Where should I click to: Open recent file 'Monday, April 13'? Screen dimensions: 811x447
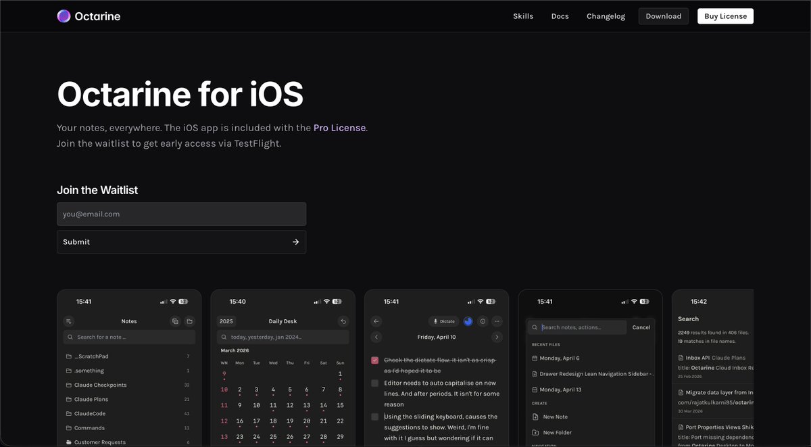[591, 390]
